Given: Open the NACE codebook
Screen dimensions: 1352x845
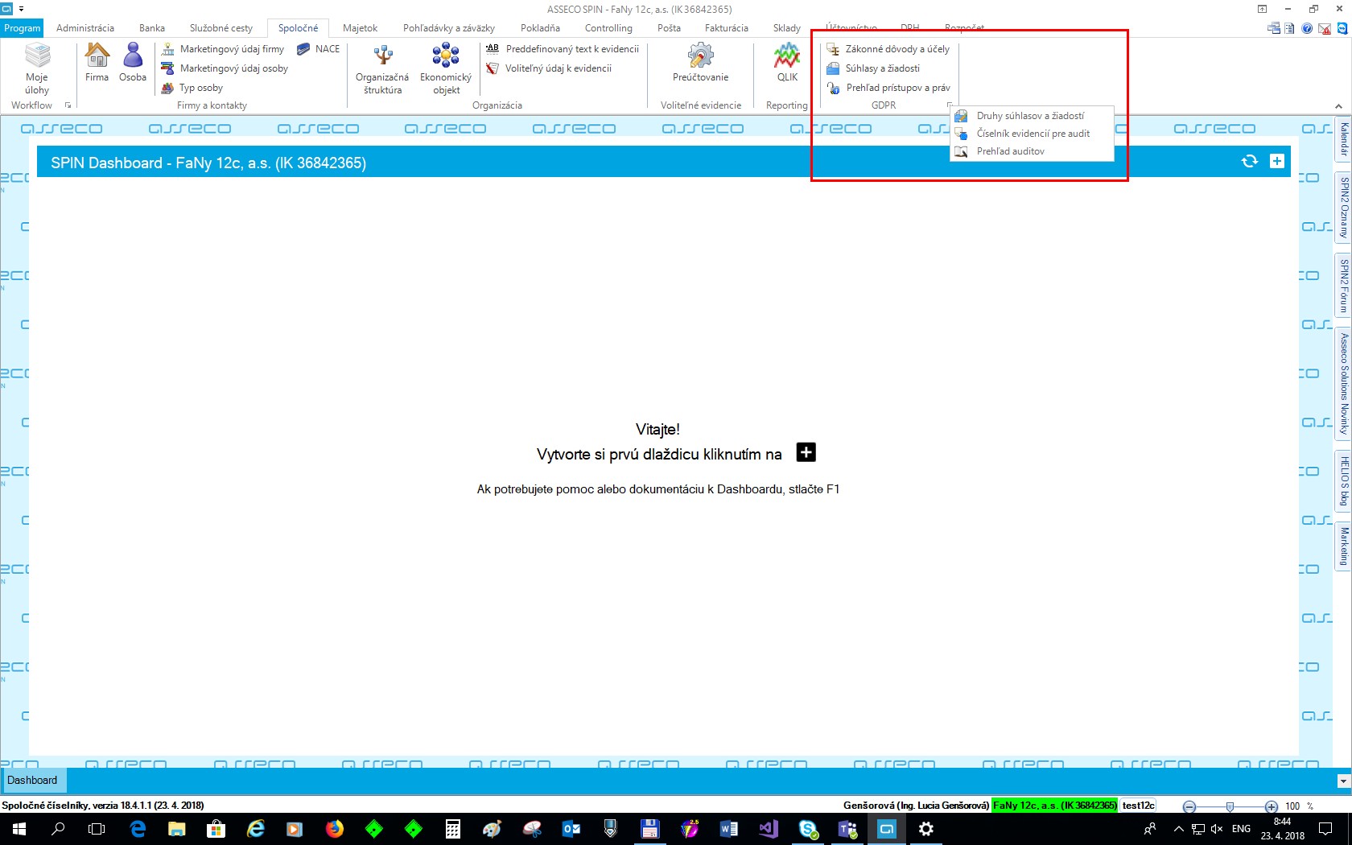Looking at the screenshot, I should pos(319,49).
